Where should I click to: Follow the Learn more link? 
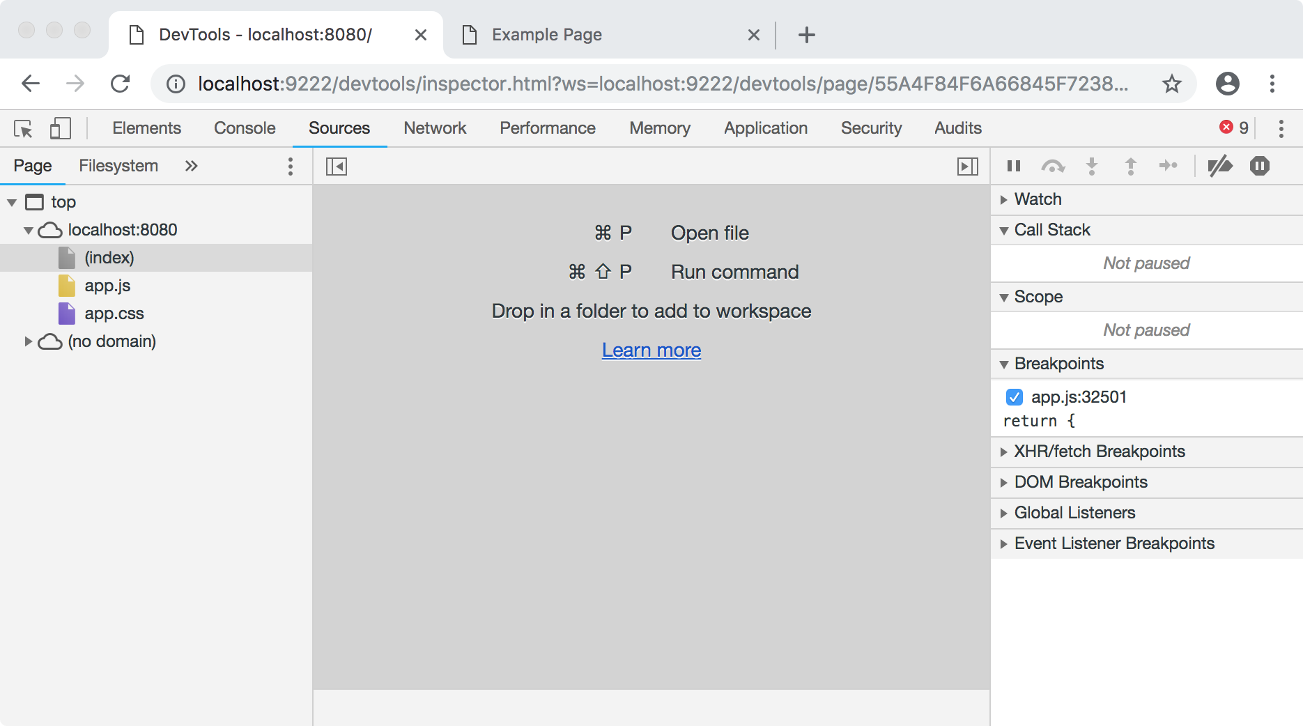point(651,350)
